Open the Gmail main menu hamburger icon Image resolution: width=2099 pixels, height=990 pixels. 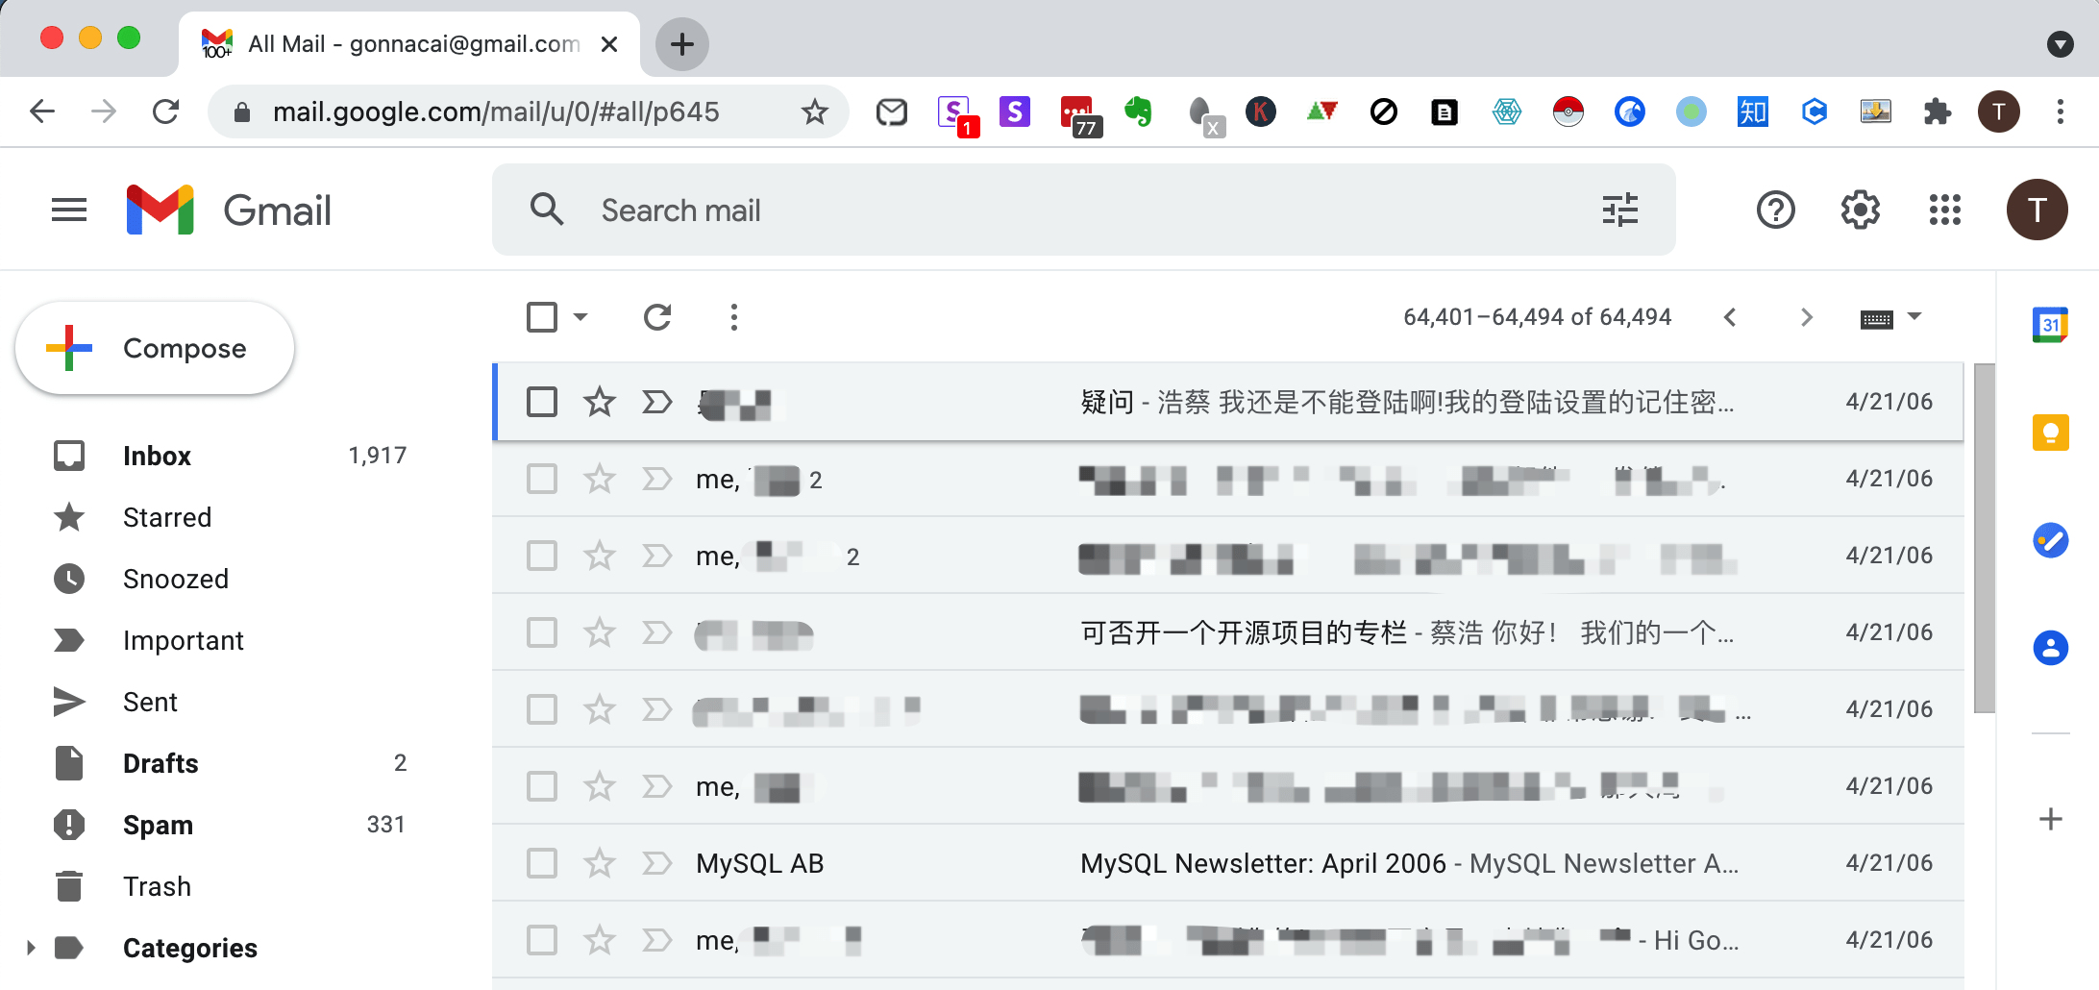tap(69, 210)
